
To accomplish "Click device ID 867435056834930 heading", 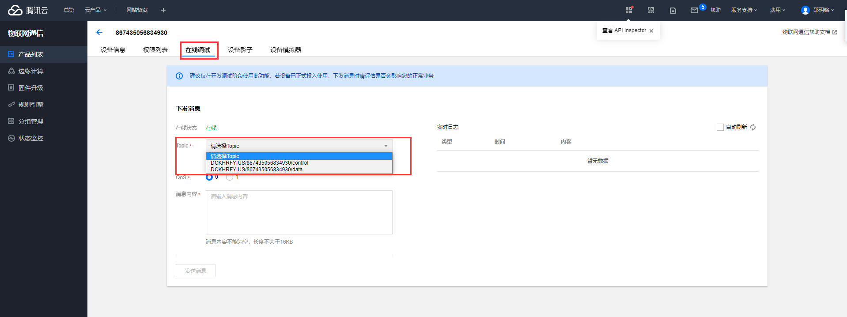I will [x=141, y=33].
